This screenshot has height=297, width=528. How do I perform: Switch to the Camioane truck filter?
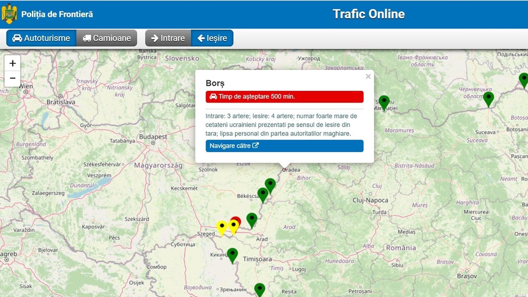pos(106,38)
